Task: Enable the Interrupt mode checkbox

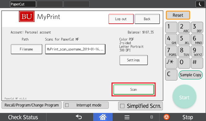Action: click(67, 105)
